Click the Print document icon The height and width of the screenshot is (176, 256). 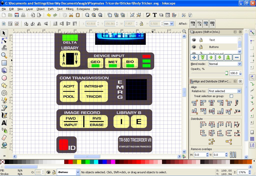(x=23, y=15)
